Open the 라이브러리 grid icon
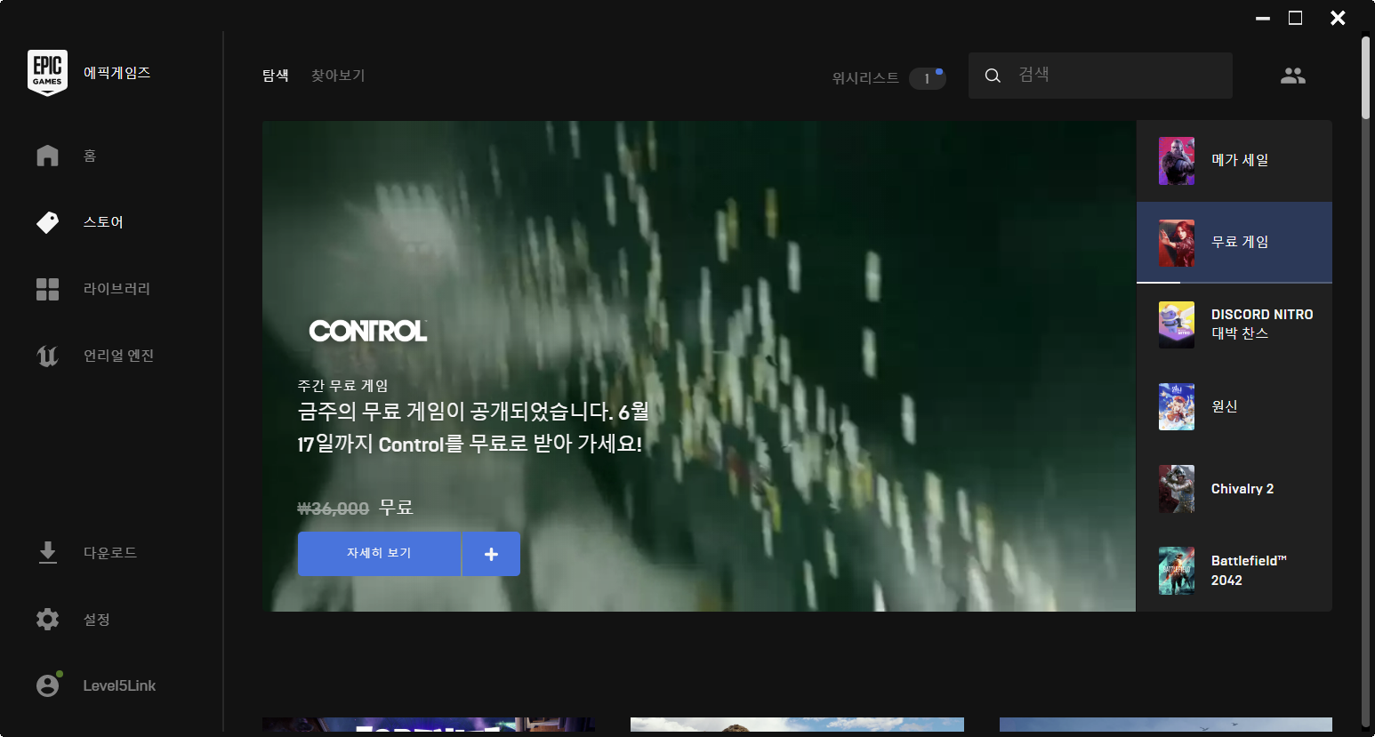Screen dimensions: 1375x737 pos(47,289)
